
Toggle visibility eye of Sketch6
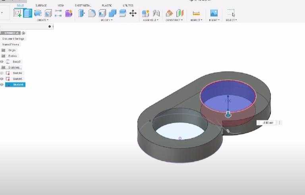[2, 85]
